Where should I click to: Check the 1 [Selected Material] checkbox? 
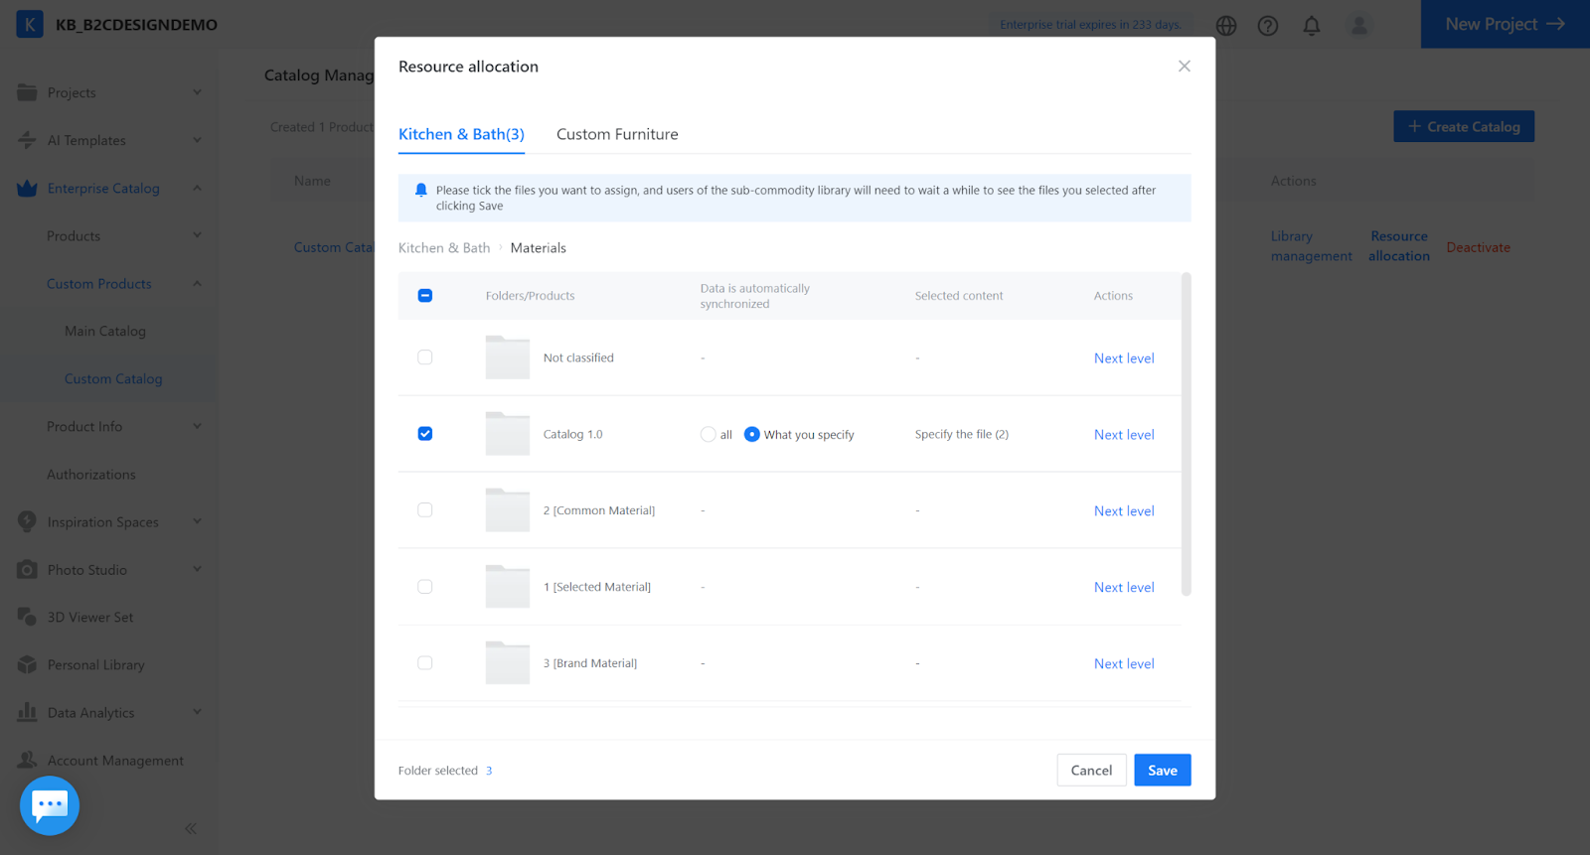(425, 587)
